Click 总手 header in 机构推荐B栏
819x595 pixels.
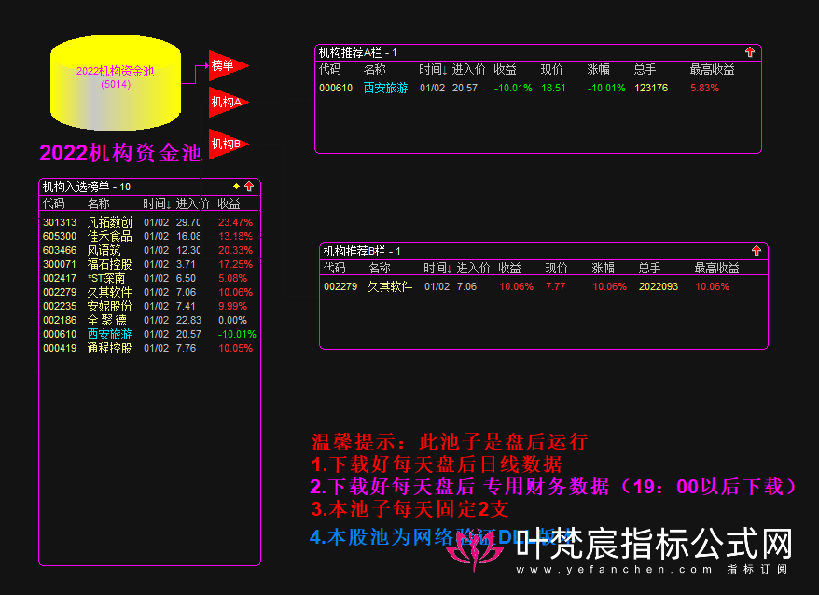[x=650, y=268]
